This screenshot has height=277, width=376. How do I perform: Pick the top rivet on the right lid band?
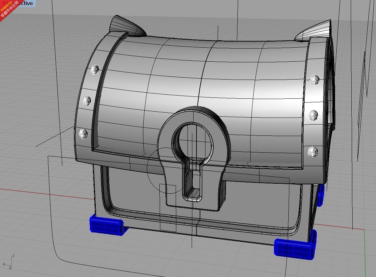[314, 80]
